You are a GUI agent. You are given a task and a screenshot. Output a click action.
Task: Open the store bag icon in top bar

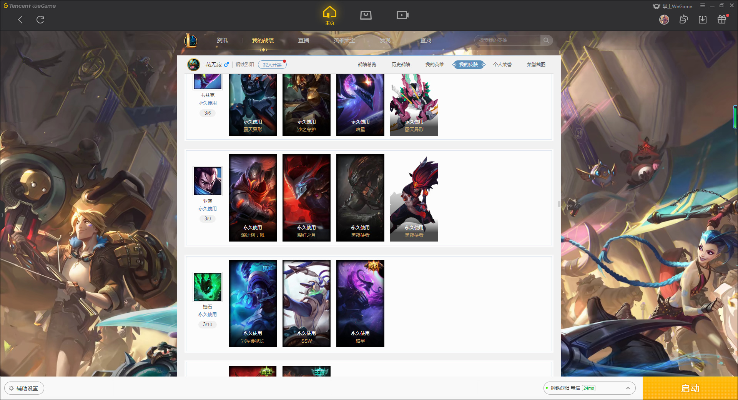tap(366, 15)
